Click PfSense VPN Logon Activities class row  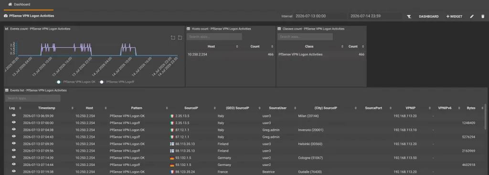pos(321,54)
